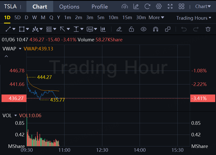Image resolution: width=216 pixels, height=155 pixels.
Task: Toggle magnet snap mode
Action: coord(156,29)
